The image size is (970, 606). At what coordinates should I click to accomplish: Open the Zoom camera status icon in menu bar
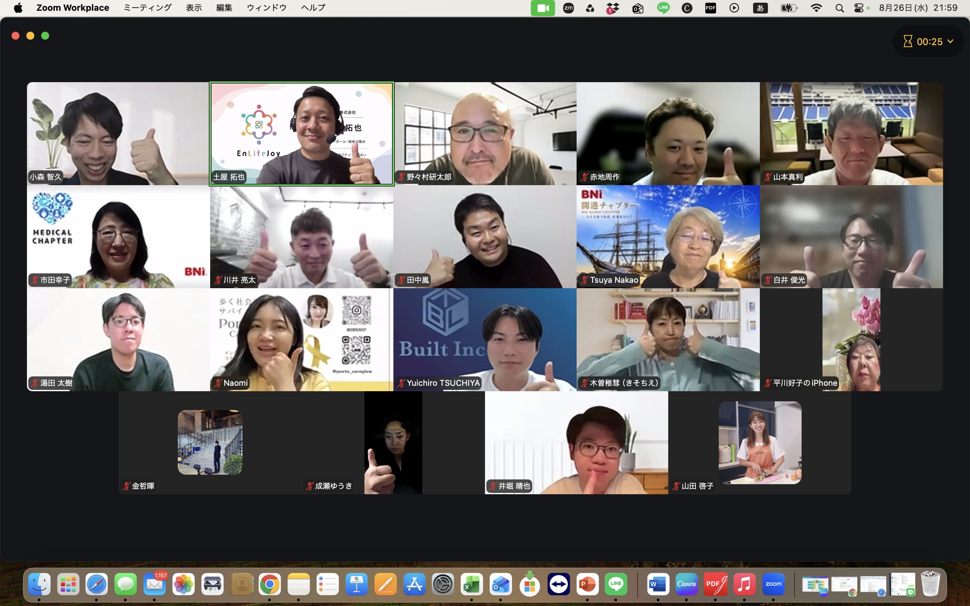coord(543,8)
